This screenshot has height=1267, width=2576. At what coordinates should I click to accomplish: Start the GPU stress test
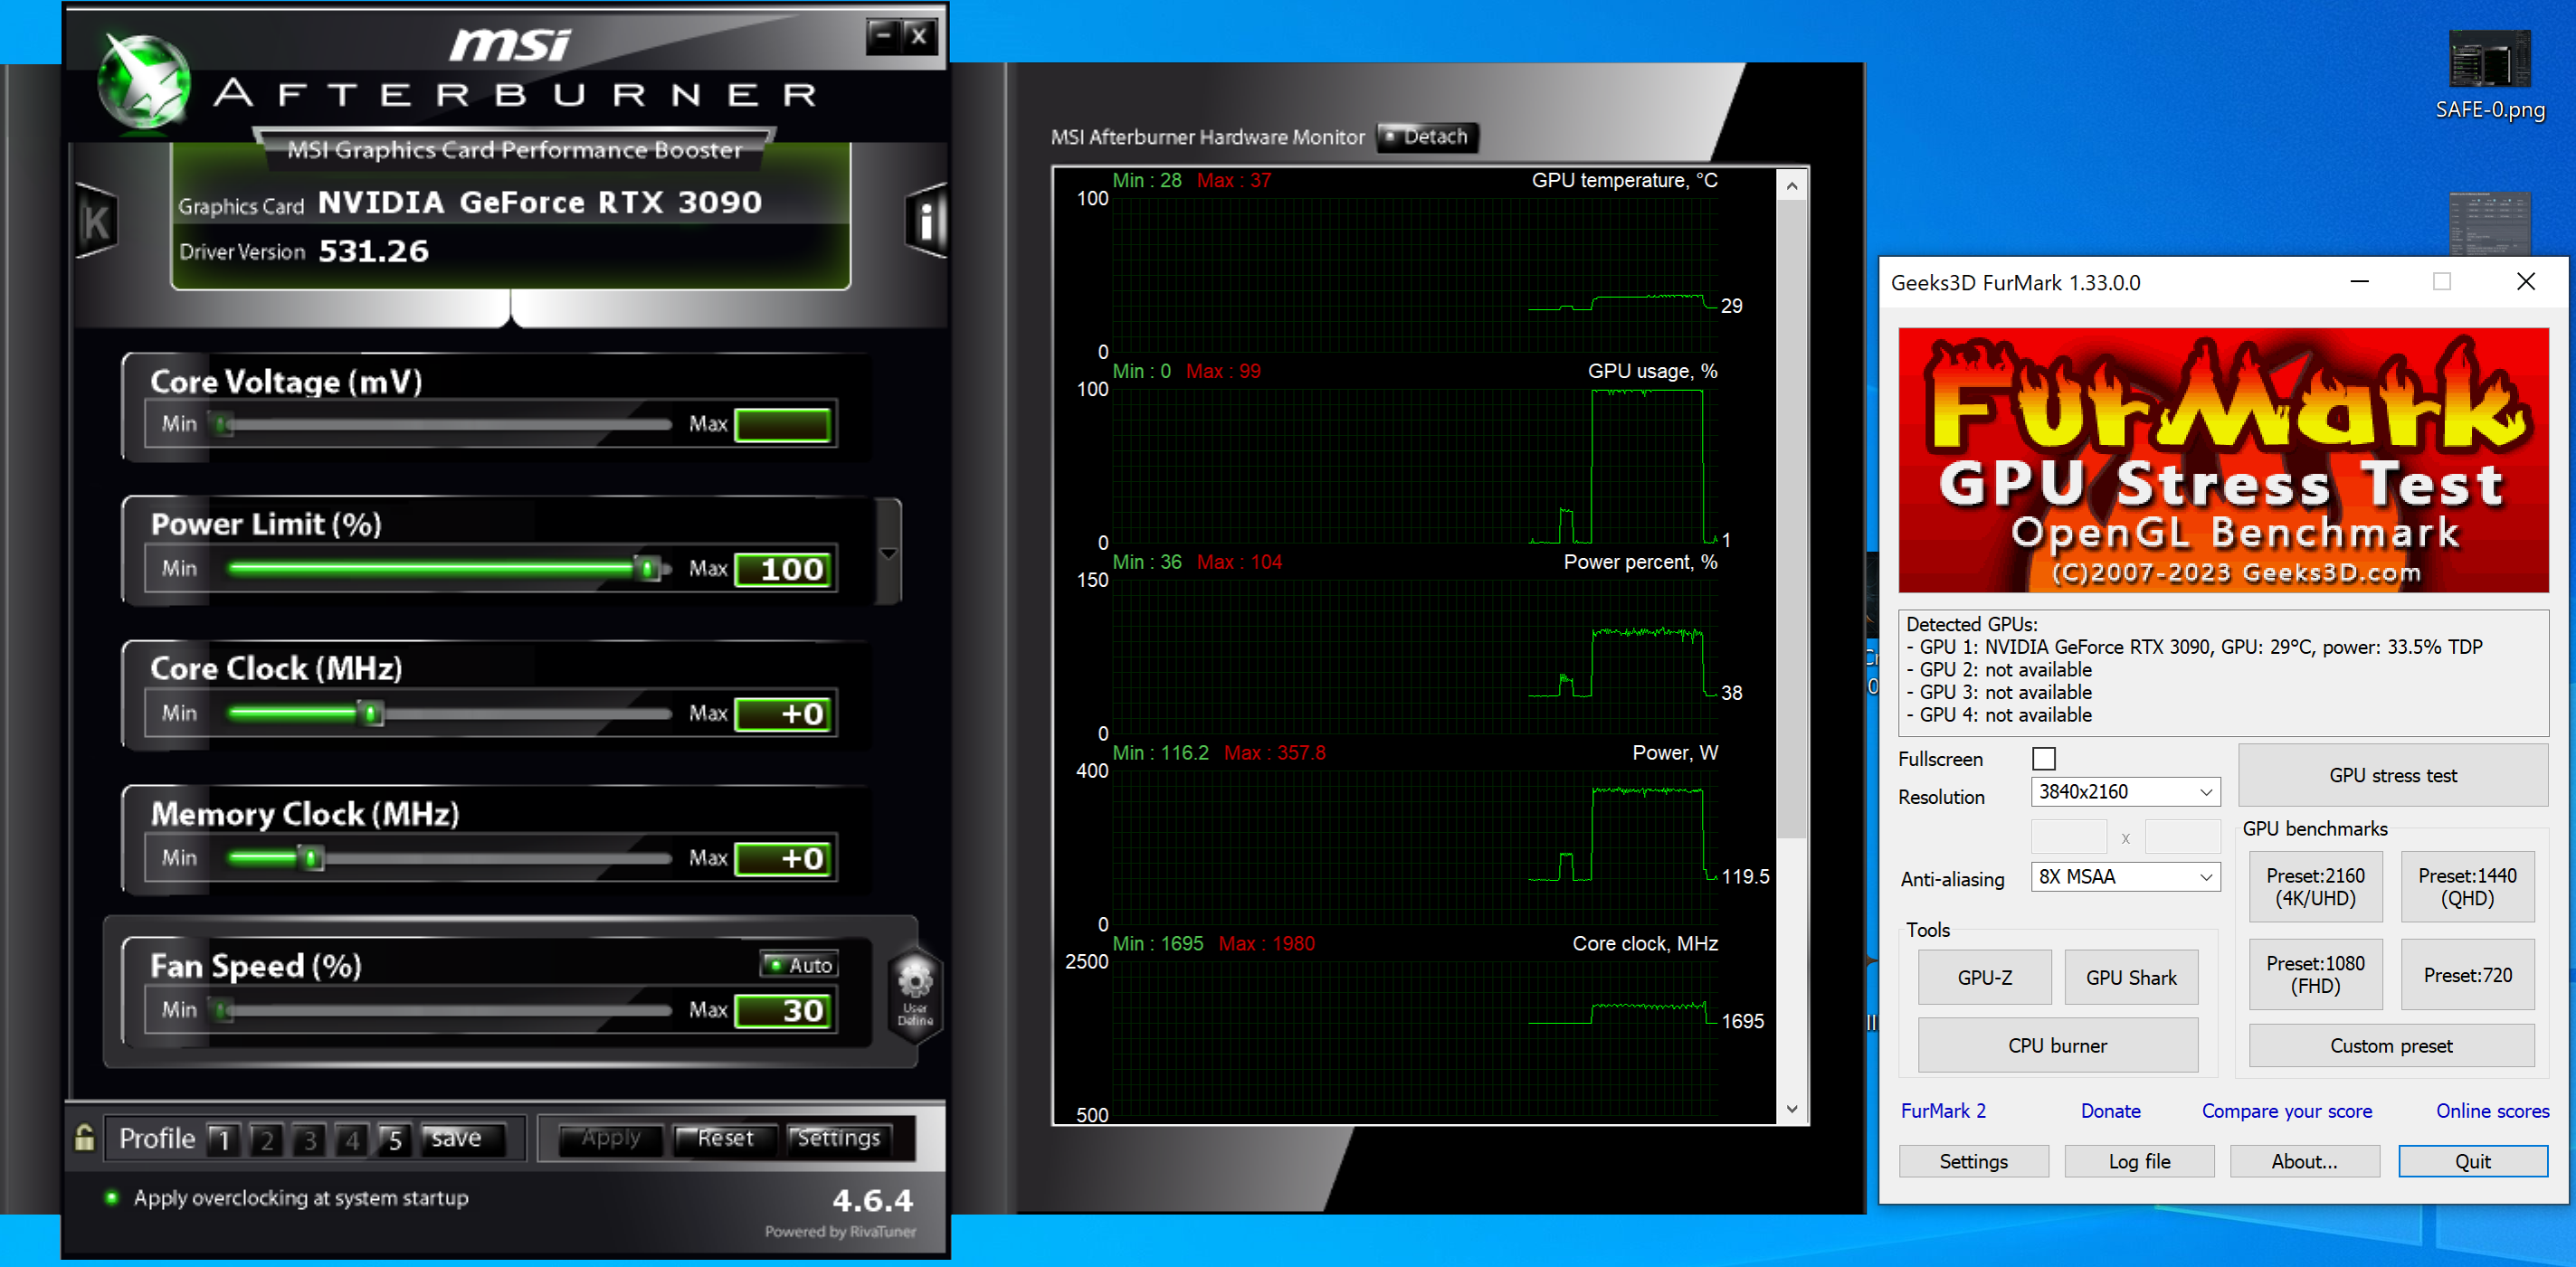coord(2391,775)
